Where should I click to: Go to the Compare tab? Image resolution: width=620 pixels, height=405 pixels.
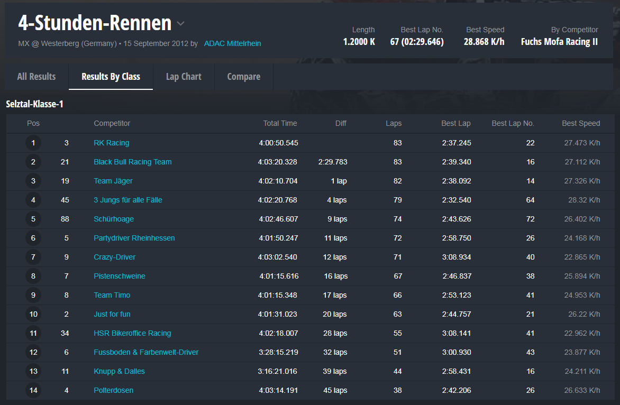pyautogui.click(x=243, y=77)
